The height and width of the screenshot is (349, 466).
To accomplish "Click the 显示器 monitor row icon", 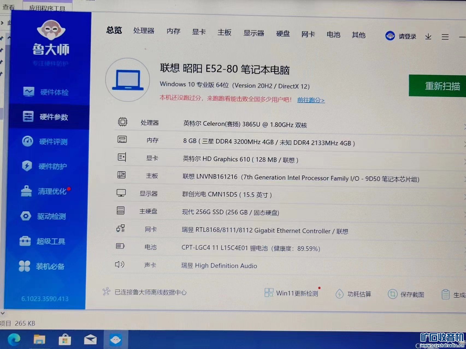I will tap(121, 193).
